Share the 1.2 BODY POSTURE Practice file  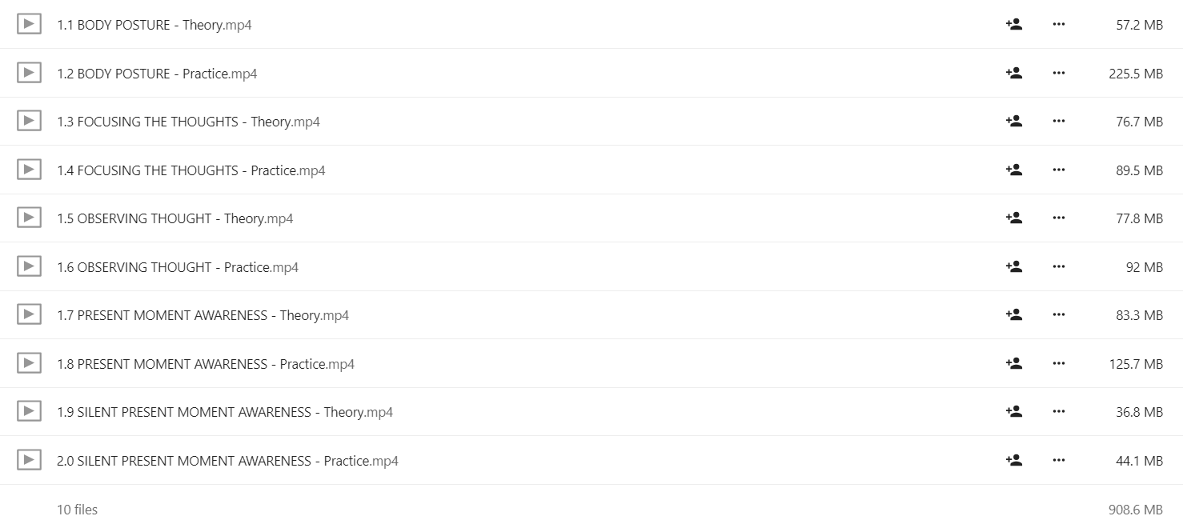click(x=1014, y=73)
